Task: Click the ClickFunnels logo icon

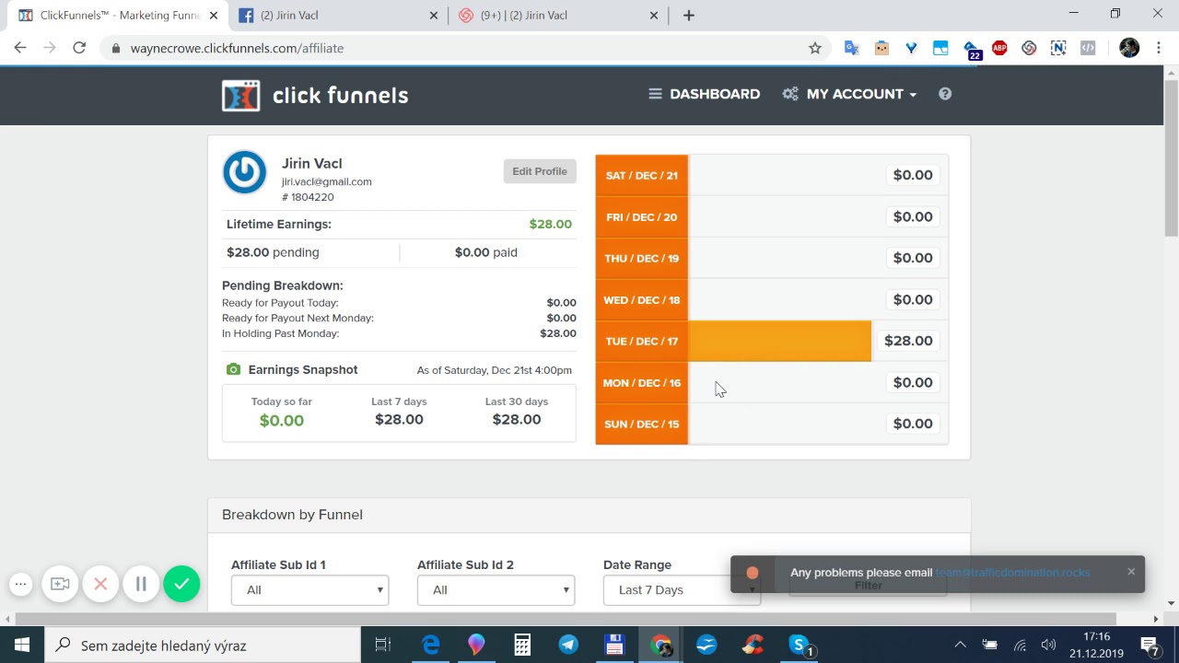Action: click(x=240, y=96)
